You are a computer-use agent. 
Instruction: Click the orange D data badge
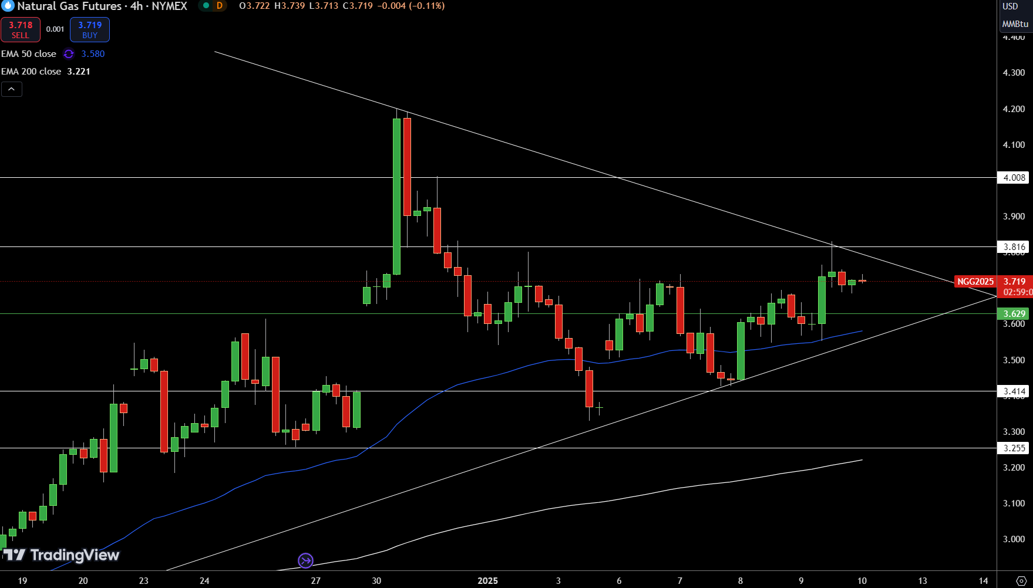coord(220,6)
